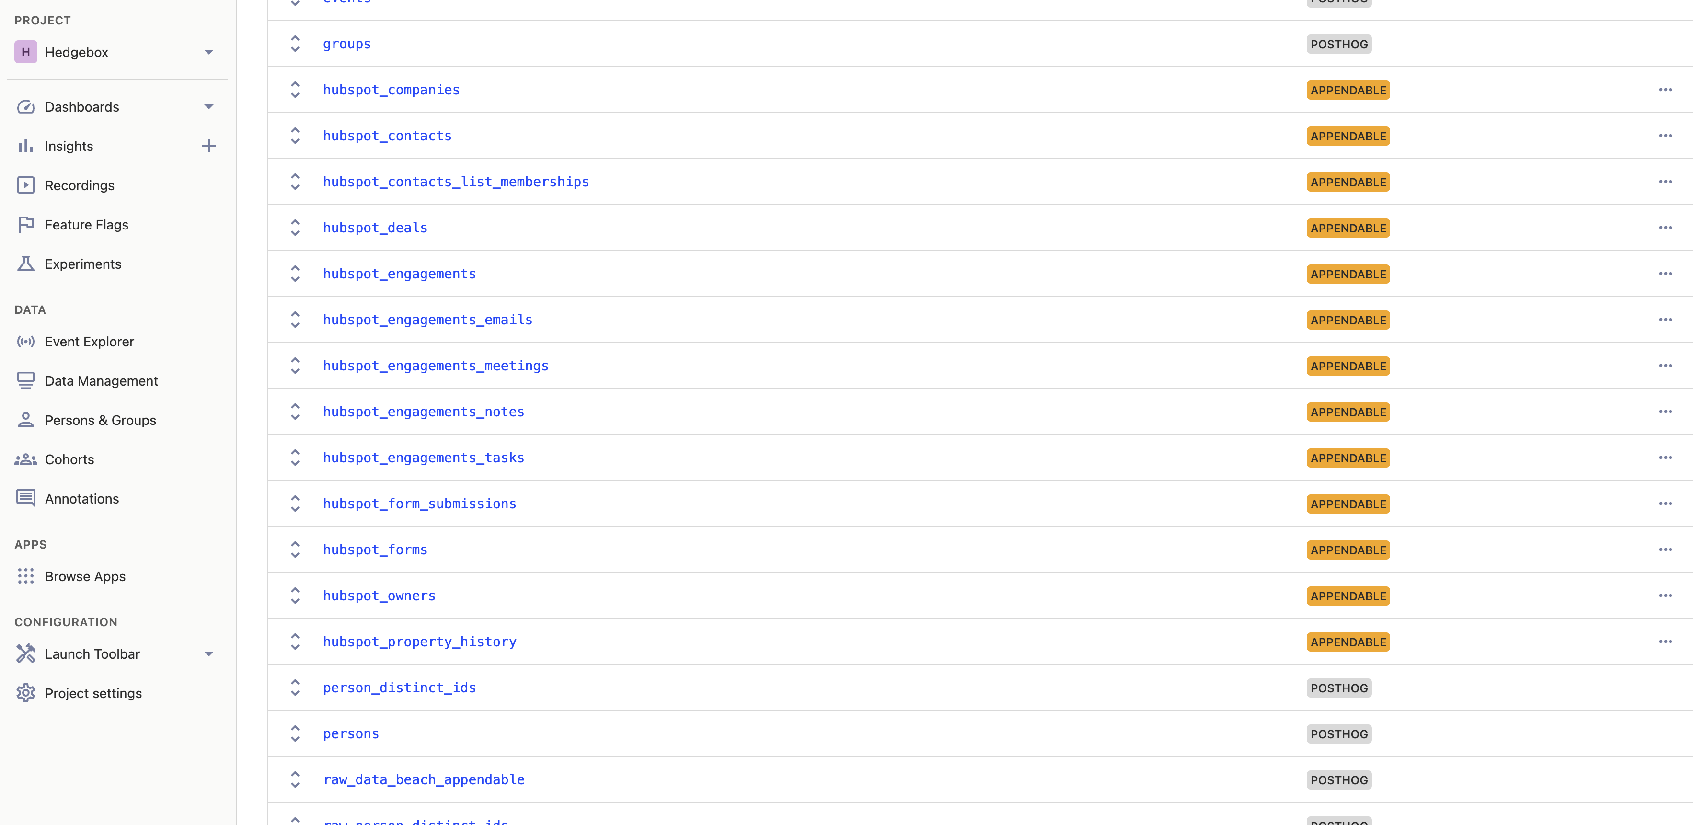Click the Browse Apps grid icon
Screen dimensions: 1705x825
(25, 576)
